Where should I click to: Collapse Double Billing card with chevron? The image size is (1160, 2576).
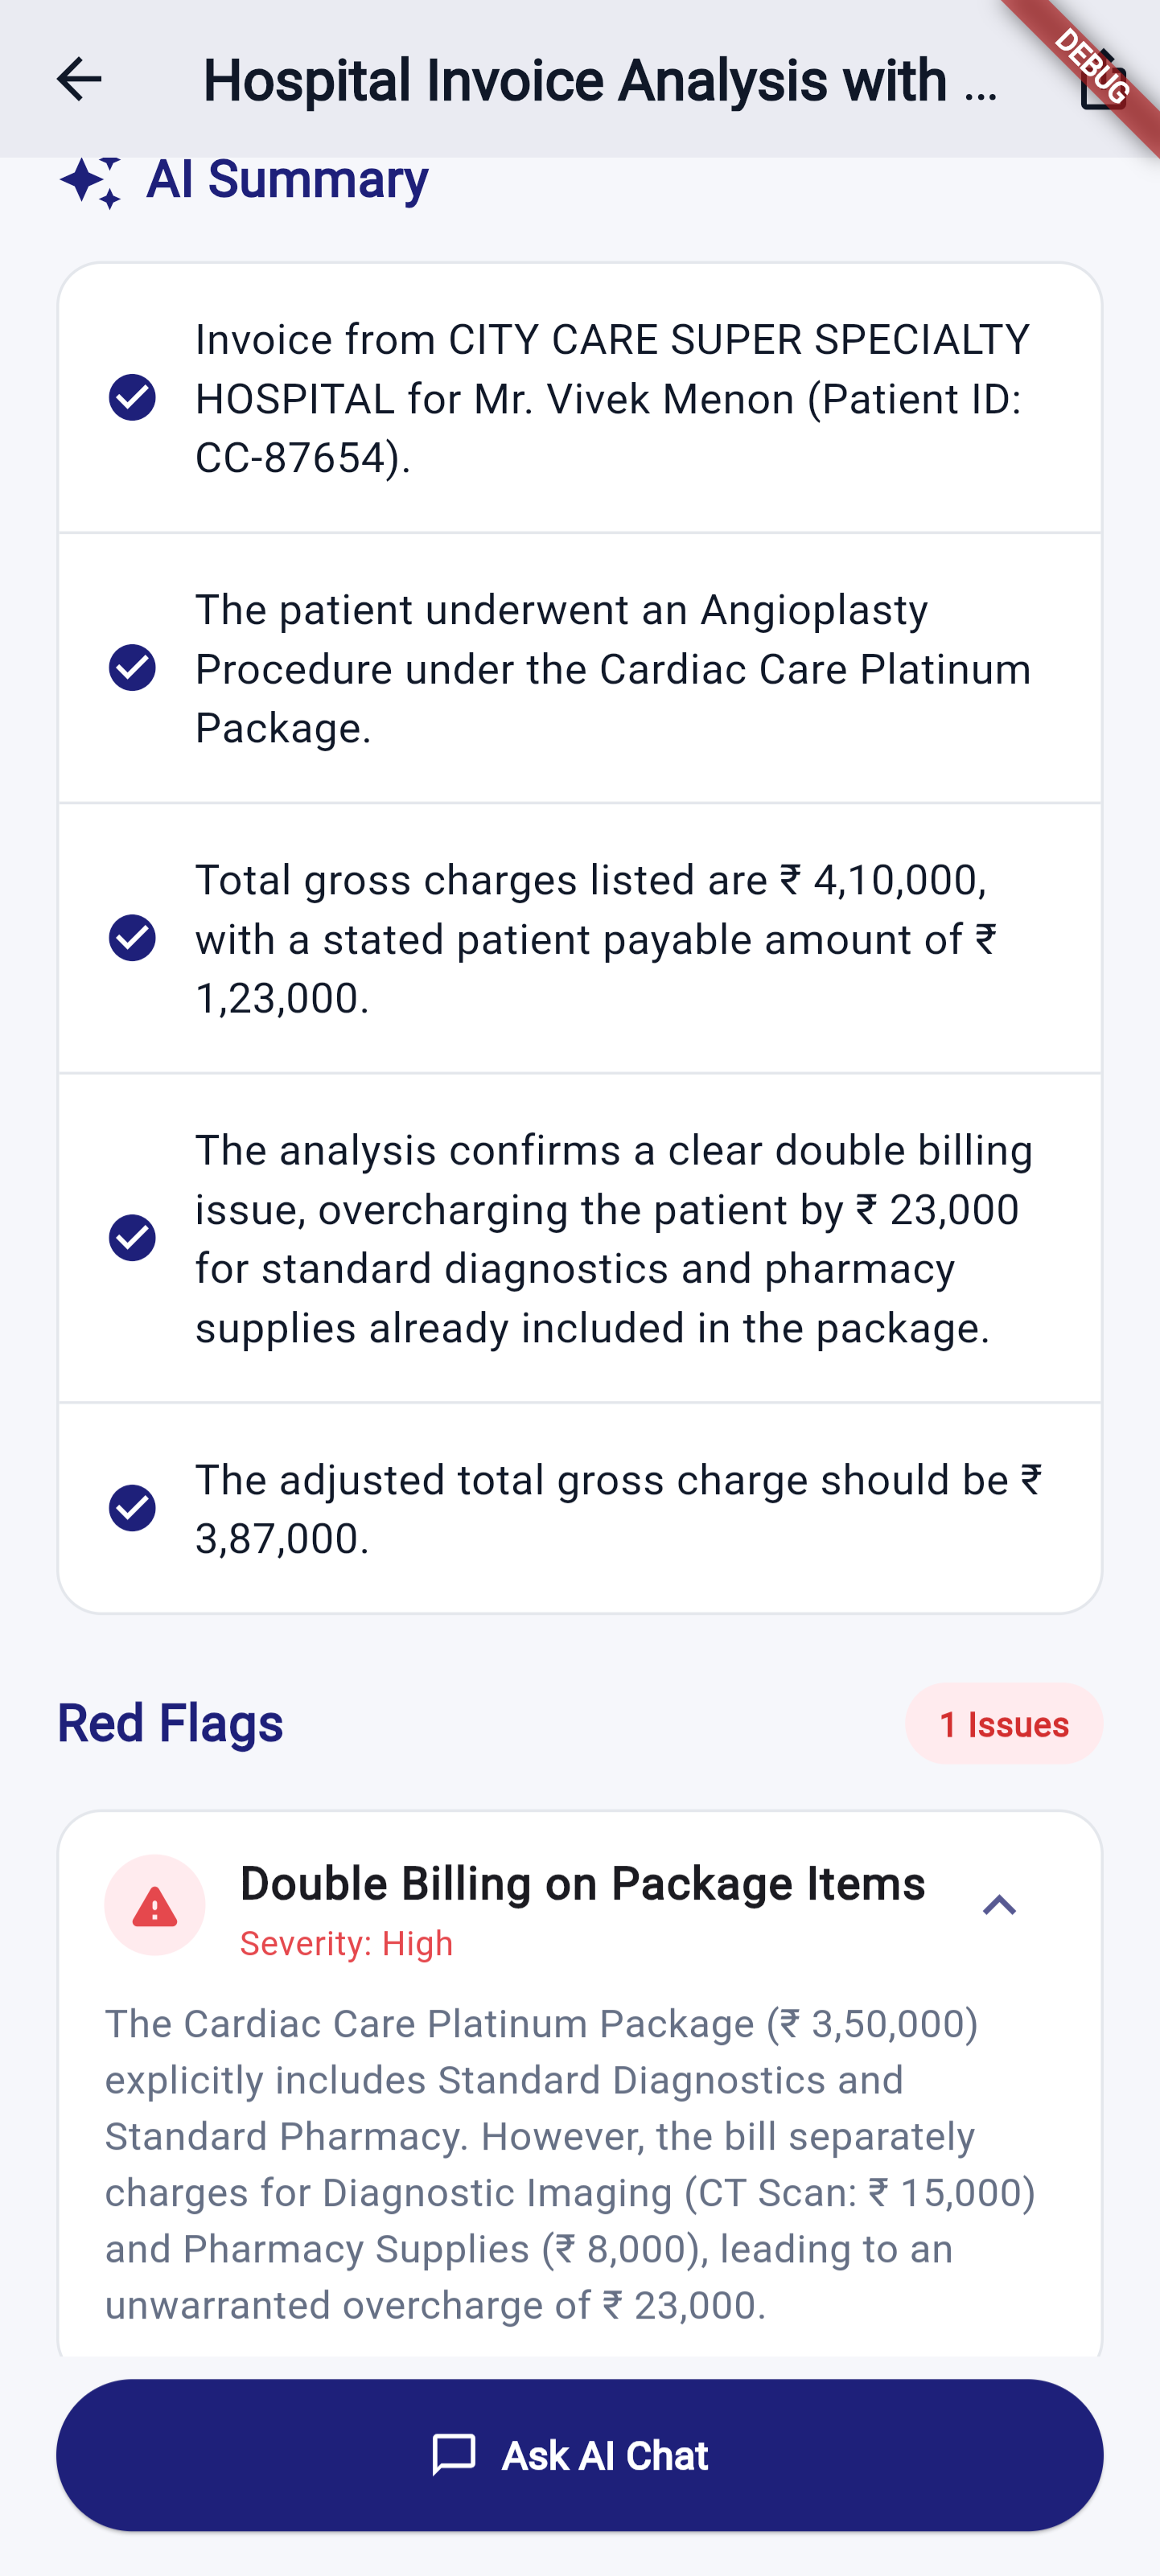pyautogui.click(x=999, y=1906)
